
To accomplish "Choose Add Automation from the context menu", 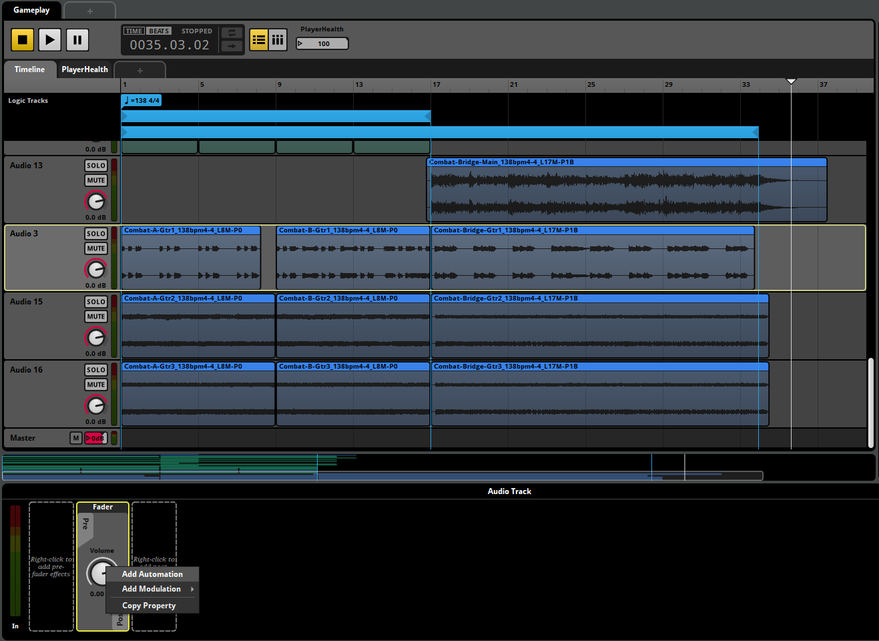I will coord(152,574).
